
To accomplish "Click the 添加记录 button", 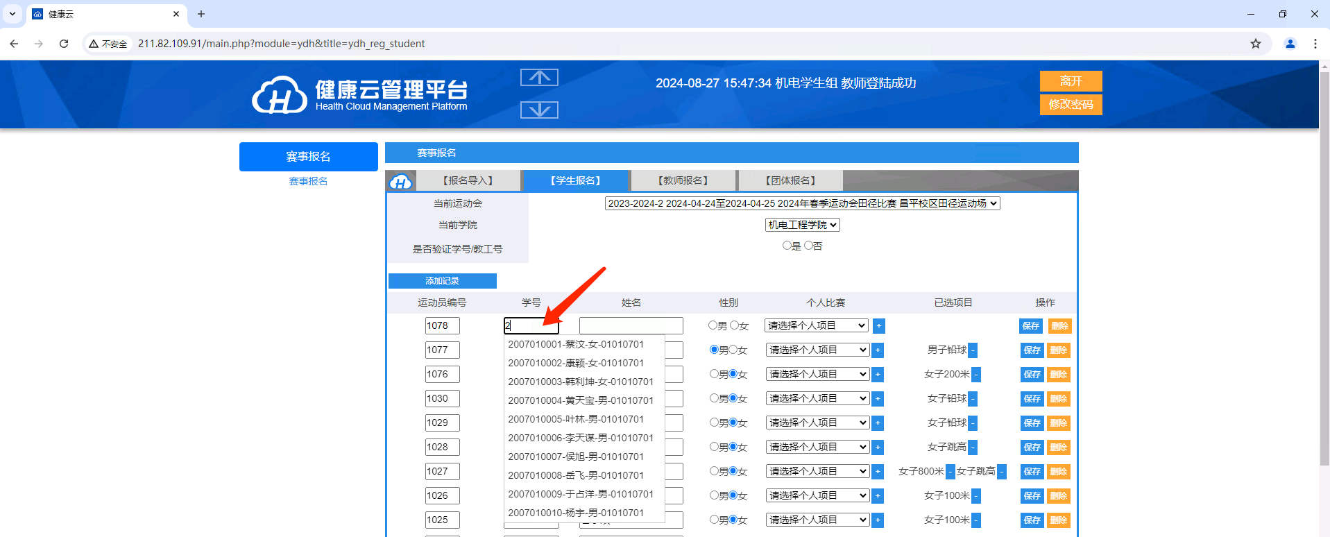I will [442, 281].
